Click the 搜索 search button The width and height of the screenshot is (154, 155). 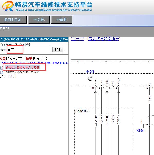coord(58,49)
